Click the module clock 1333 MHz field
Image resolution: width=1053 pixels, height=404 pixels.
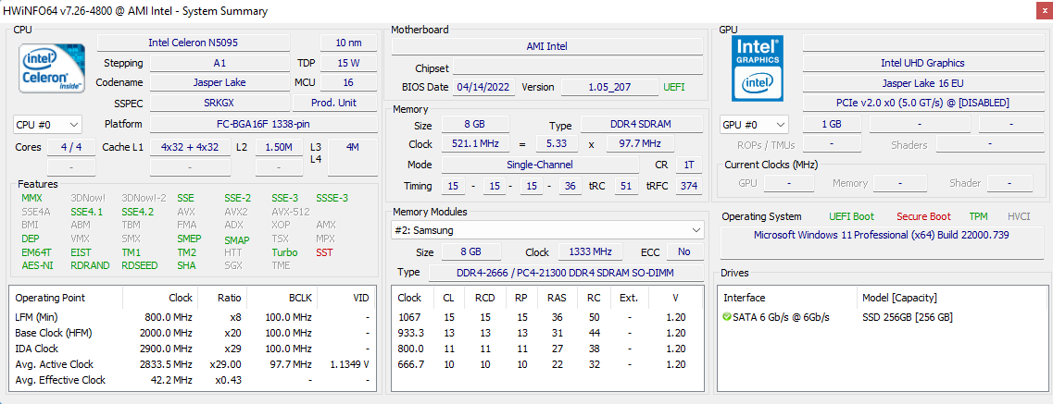pos(590,251)
